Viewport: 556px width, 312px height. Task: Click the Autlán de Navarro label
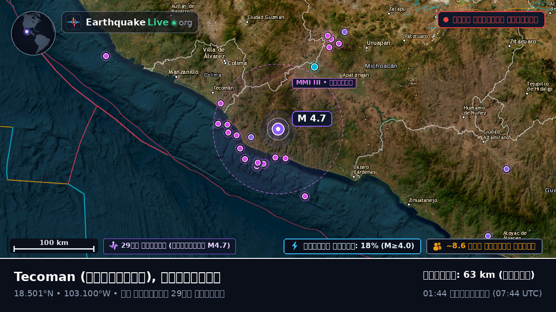(183, 8)
